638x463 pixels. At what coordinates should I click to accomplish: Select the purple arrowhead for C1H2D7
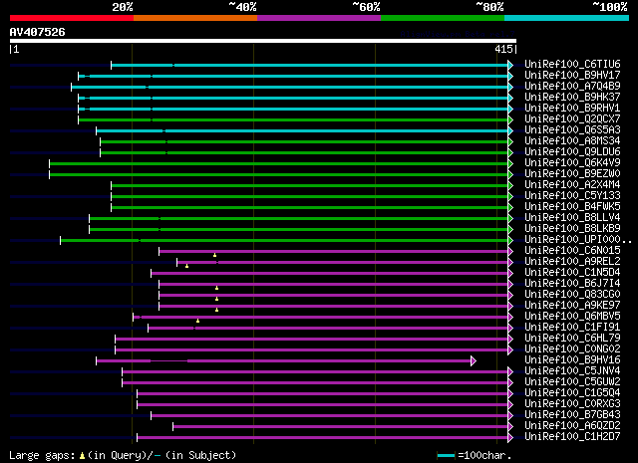tap(510, 438)
